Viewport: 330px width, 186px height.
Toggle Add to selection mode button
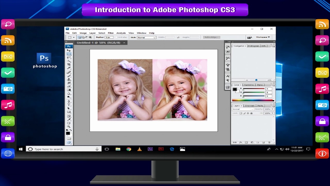point(83,37)
